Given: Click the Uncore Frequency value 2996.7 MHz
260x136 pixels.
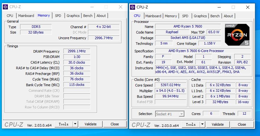Looking at the screenshot, I should tap(104, 38).
